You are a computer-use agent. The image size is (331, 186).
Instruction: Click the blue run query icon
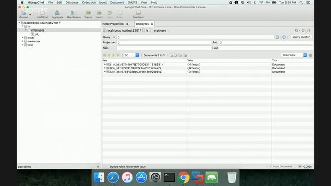(x=284, y=37)
